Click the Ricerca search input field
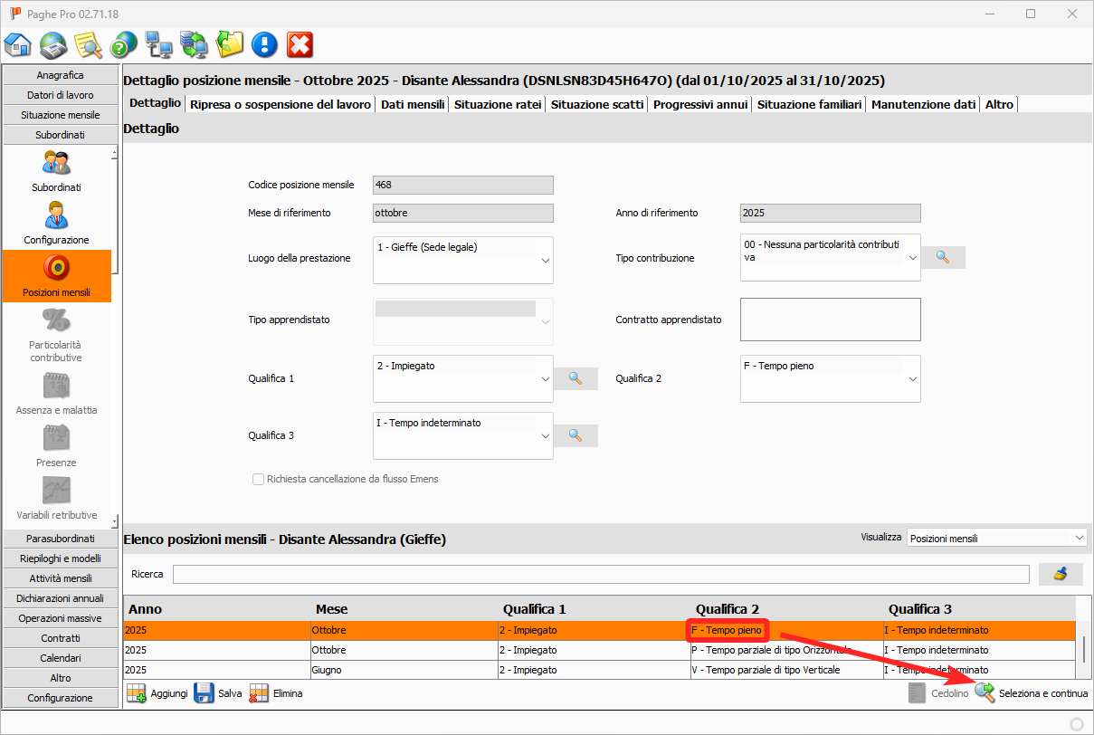1094x735 pixels. point(600,574)
